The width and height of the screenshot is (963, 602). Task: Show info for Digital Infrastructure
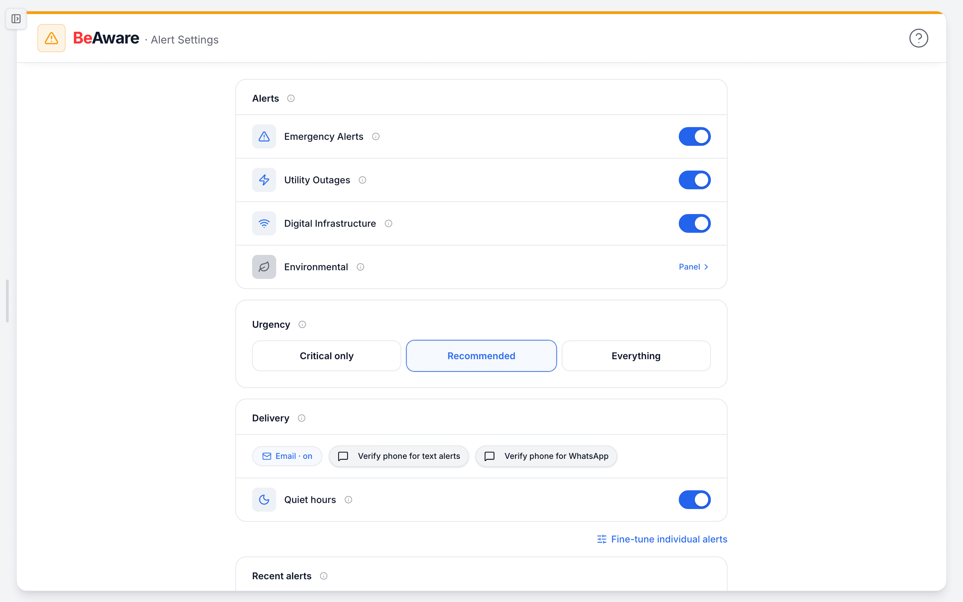pos(389,223)
